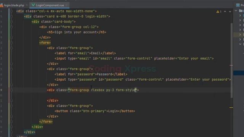Fold the col-4 mx-auto div block
This screenshot has height=137, width=244.
pos(11,11)
